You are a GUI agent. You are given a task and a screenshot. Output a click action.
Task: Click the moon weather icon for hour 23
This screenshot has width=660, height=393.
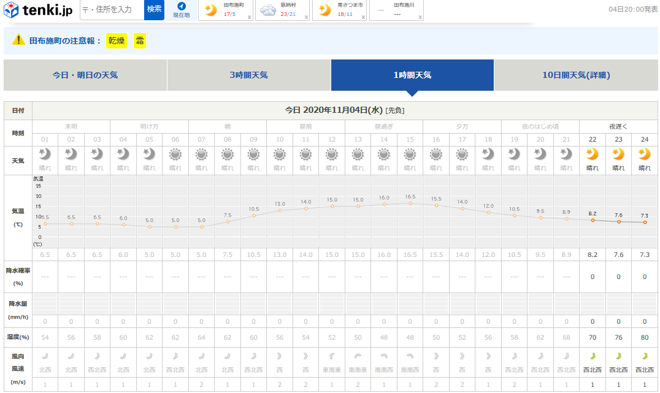pyautogui.click(x=618, y=155)
